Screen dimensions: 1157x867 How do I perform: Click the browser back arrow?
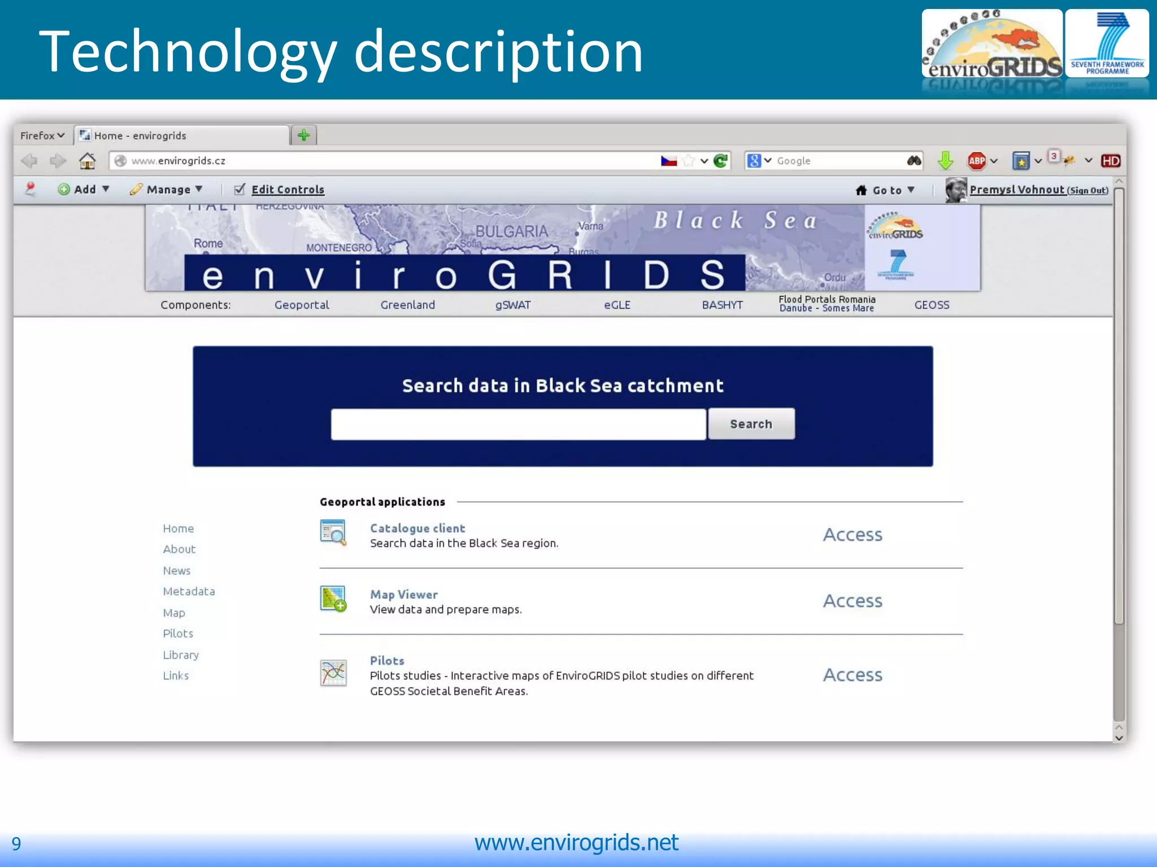click(29, 161)
